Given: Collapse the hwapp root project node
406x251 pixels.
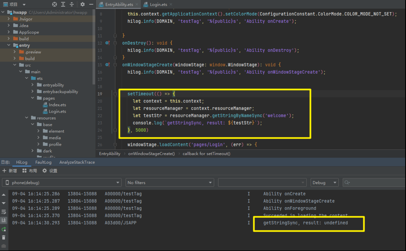Looking at the screenshot, I should point(3,12).
